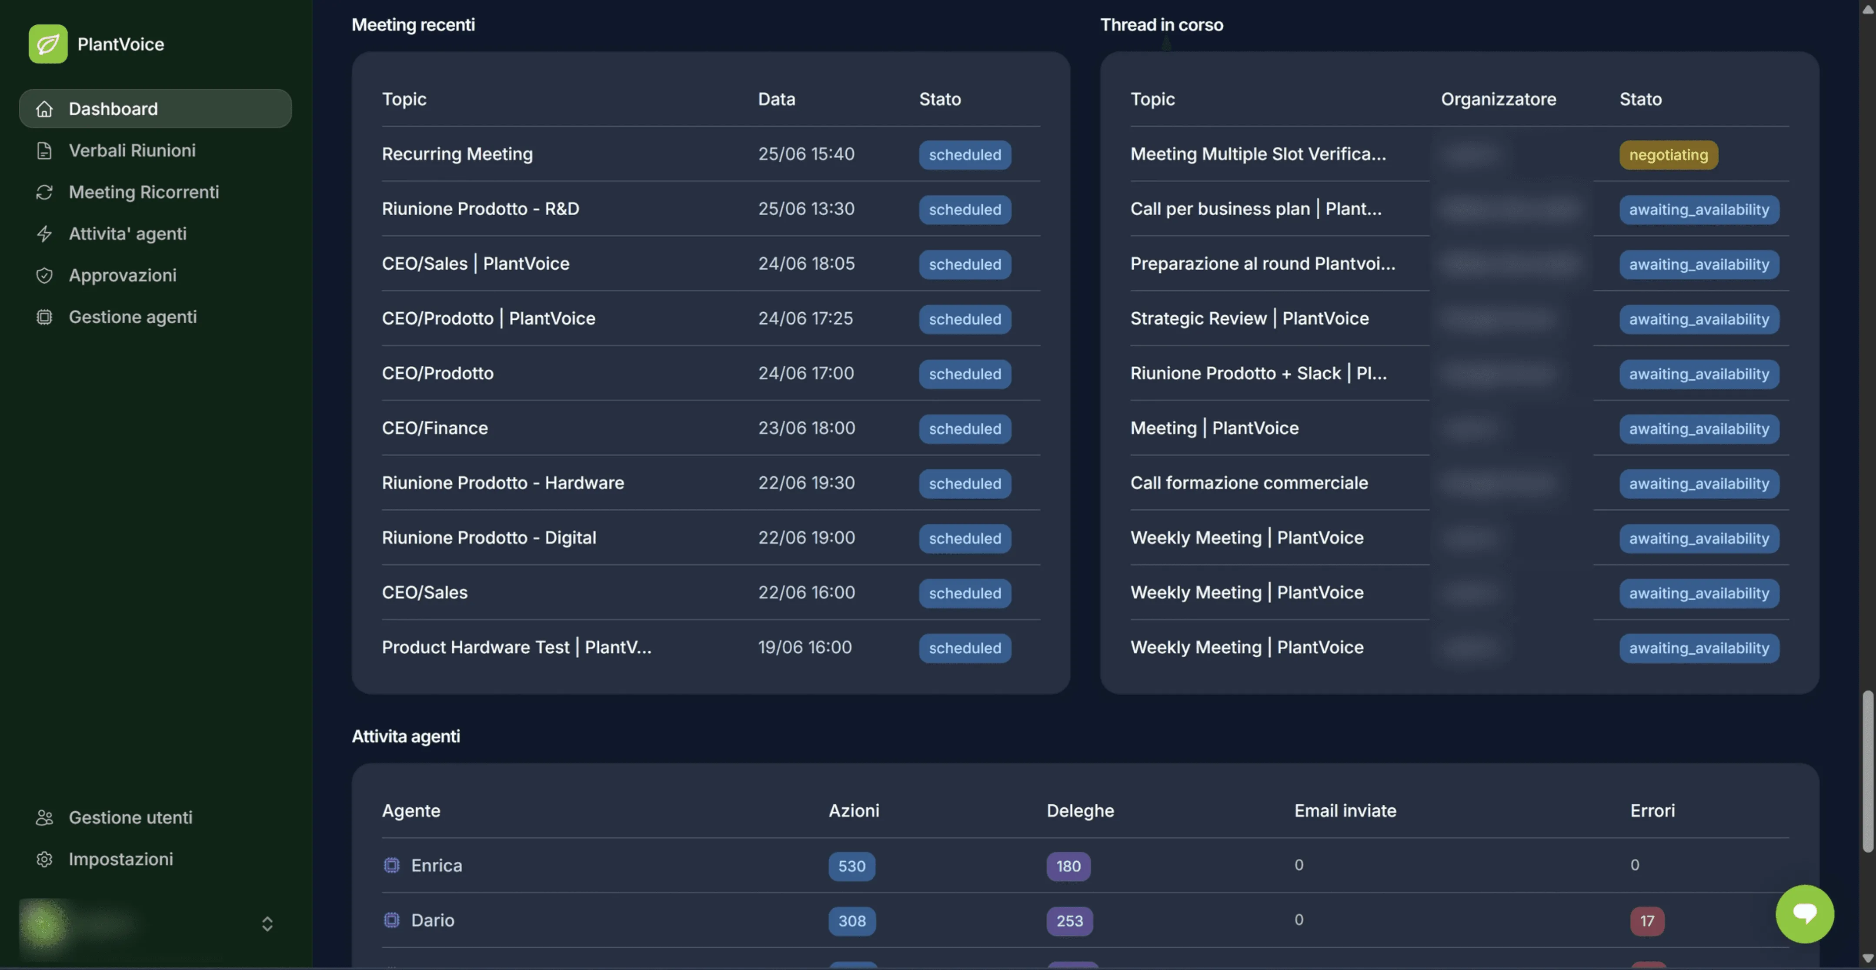Click the Meeting Ricorrenti refresh icon
Viewport: 1876px width, 970px height.
coord(44,191)
